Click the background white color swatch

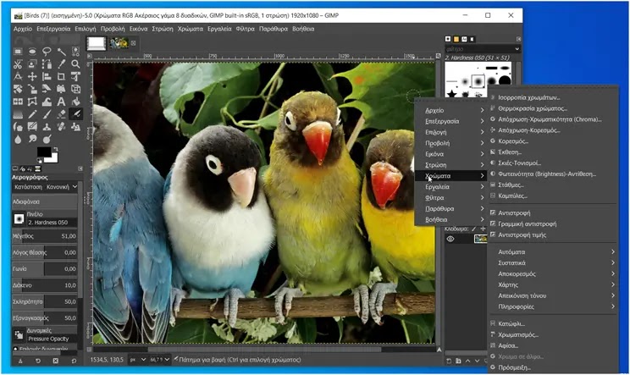pos(52,158)
